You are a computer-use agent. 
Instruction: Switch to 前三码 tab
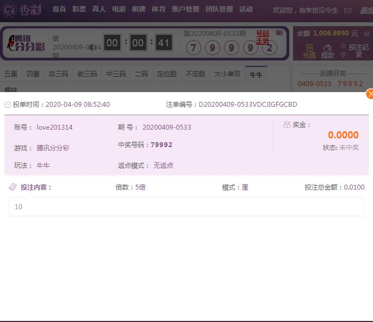[x=88, y=74]
